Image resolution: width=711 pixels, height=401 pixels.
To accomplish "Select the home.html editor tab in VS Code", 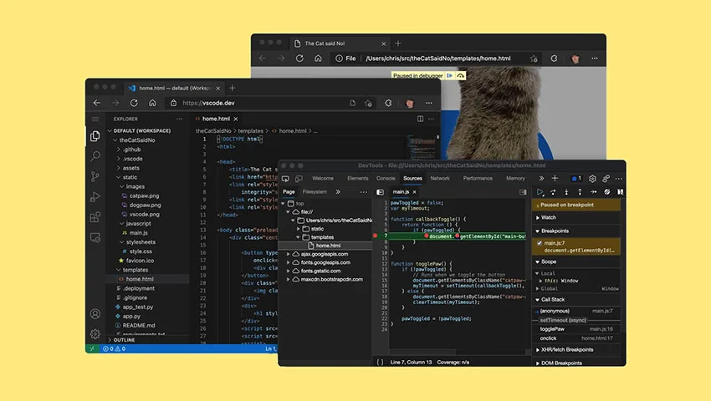I will [x=216, y=119].
